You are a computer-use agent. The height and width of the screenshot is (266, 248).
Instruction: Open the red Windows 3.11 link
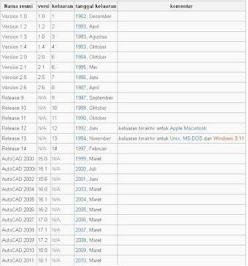(229, 138)
